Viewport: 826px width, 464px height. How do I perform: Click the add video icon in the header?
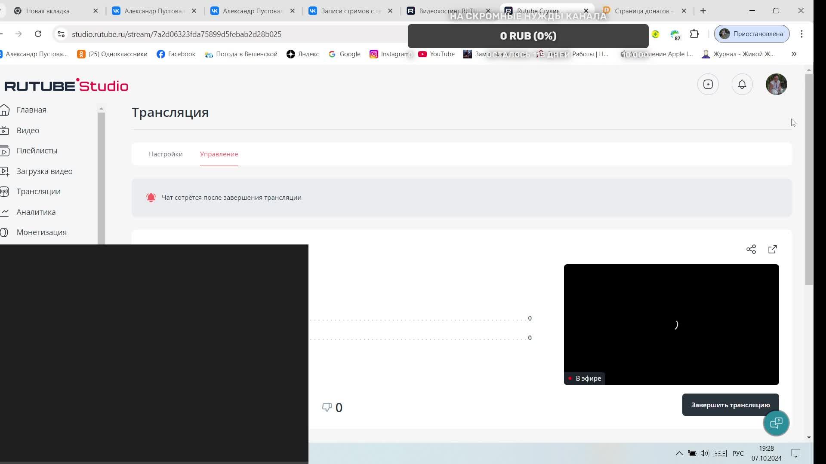point(708,84)
